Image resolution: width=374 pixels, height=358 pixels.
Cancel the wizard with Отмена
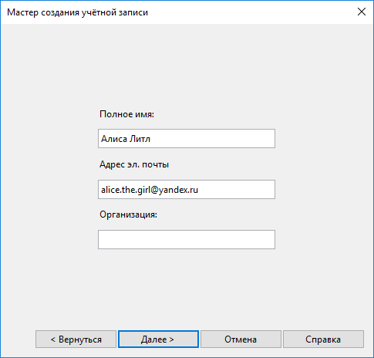tap(241, 339)
